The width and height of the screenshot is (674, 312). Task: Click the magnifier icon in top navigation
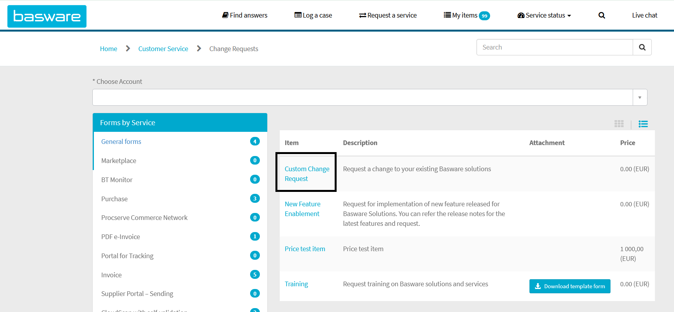(602, 15)
